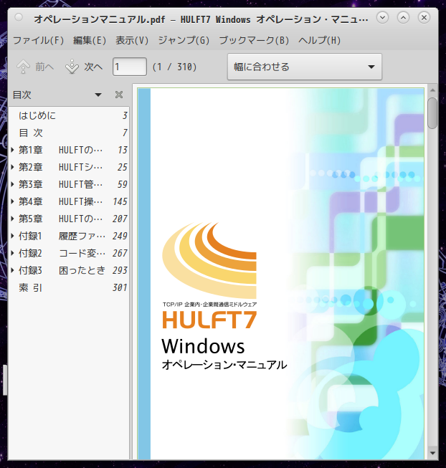
Task: Expand the 第3章 tree entry
Action: [12, 184]
